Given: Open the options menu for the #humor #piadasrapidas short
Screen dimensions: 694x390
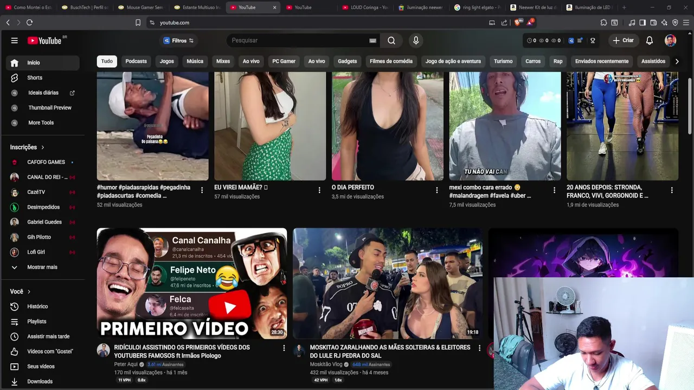Looking at the screenshot, I should (202, 190).
